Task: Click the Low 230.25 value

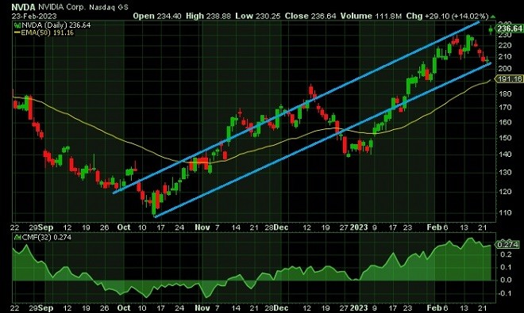Action: (x=258, y=16)
